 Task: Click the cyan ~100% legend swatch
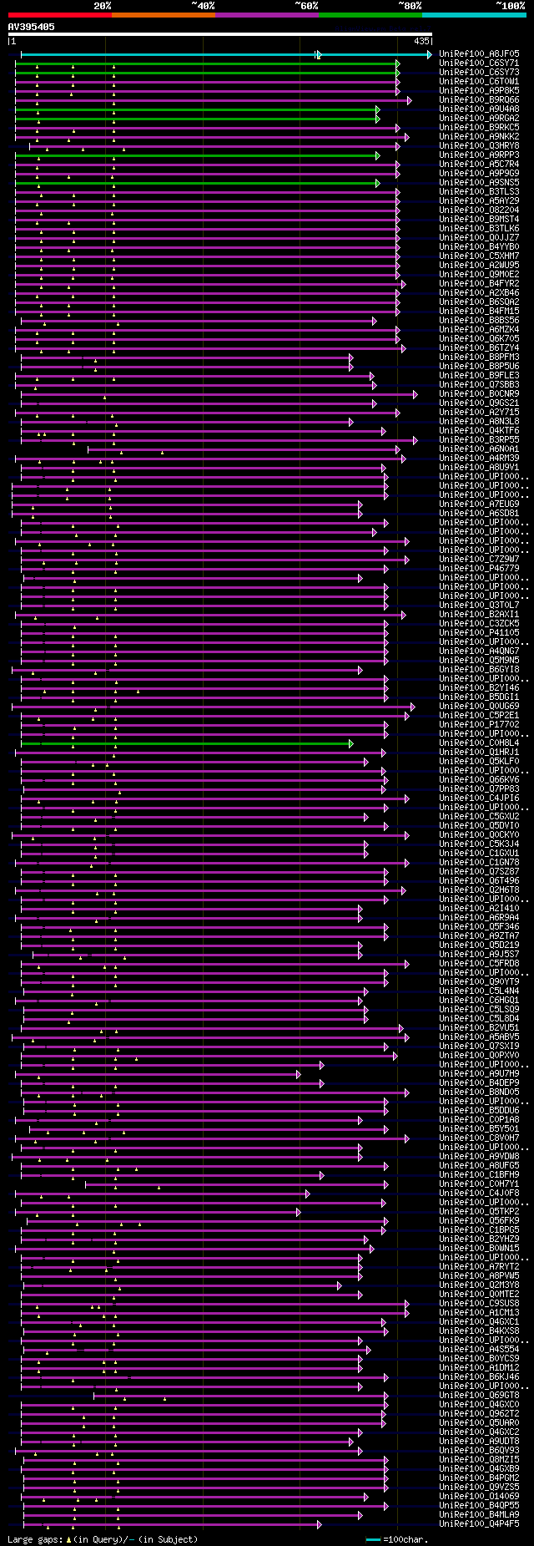point(474,15)
